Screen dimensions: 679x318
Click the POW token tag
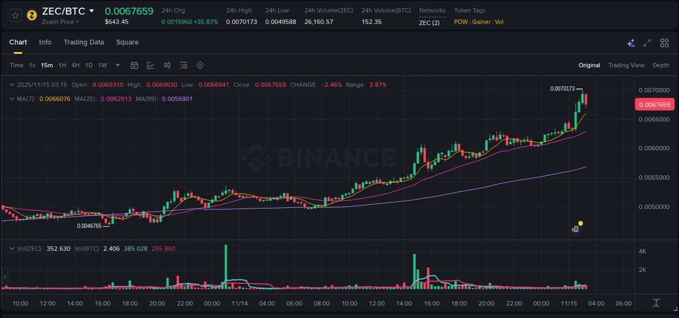click(x=461, y=22)
